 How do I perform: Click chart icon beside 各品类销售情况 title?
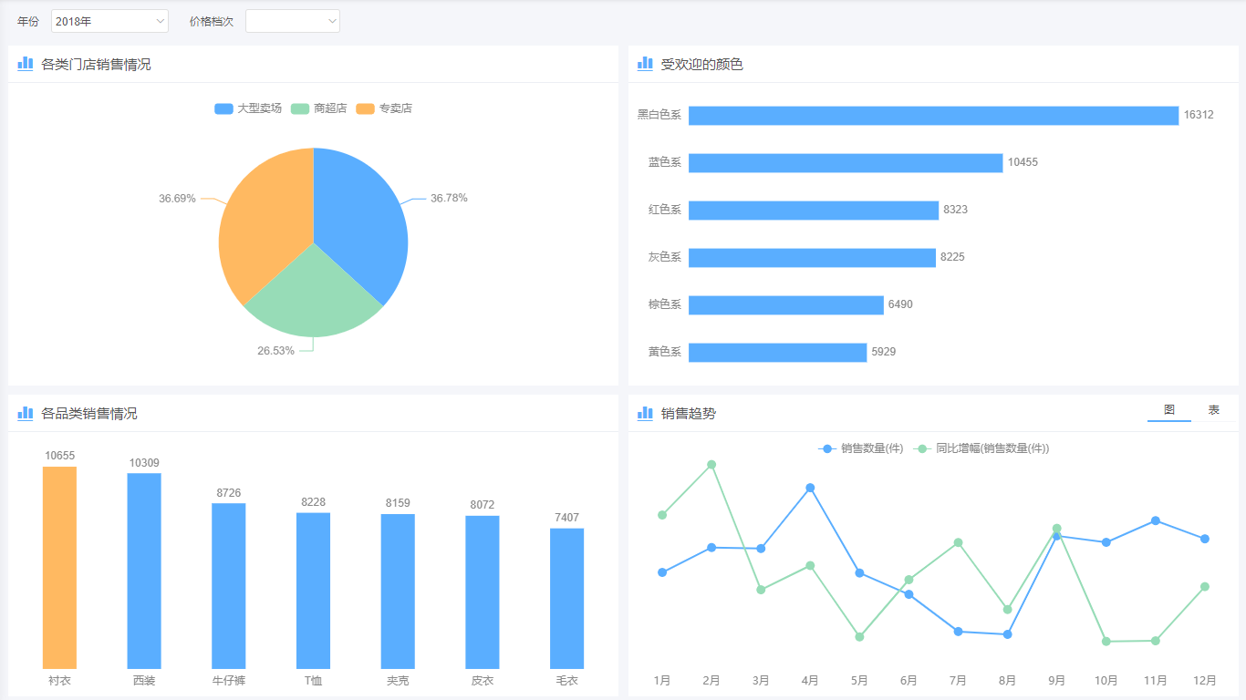[x=26, y=413]
